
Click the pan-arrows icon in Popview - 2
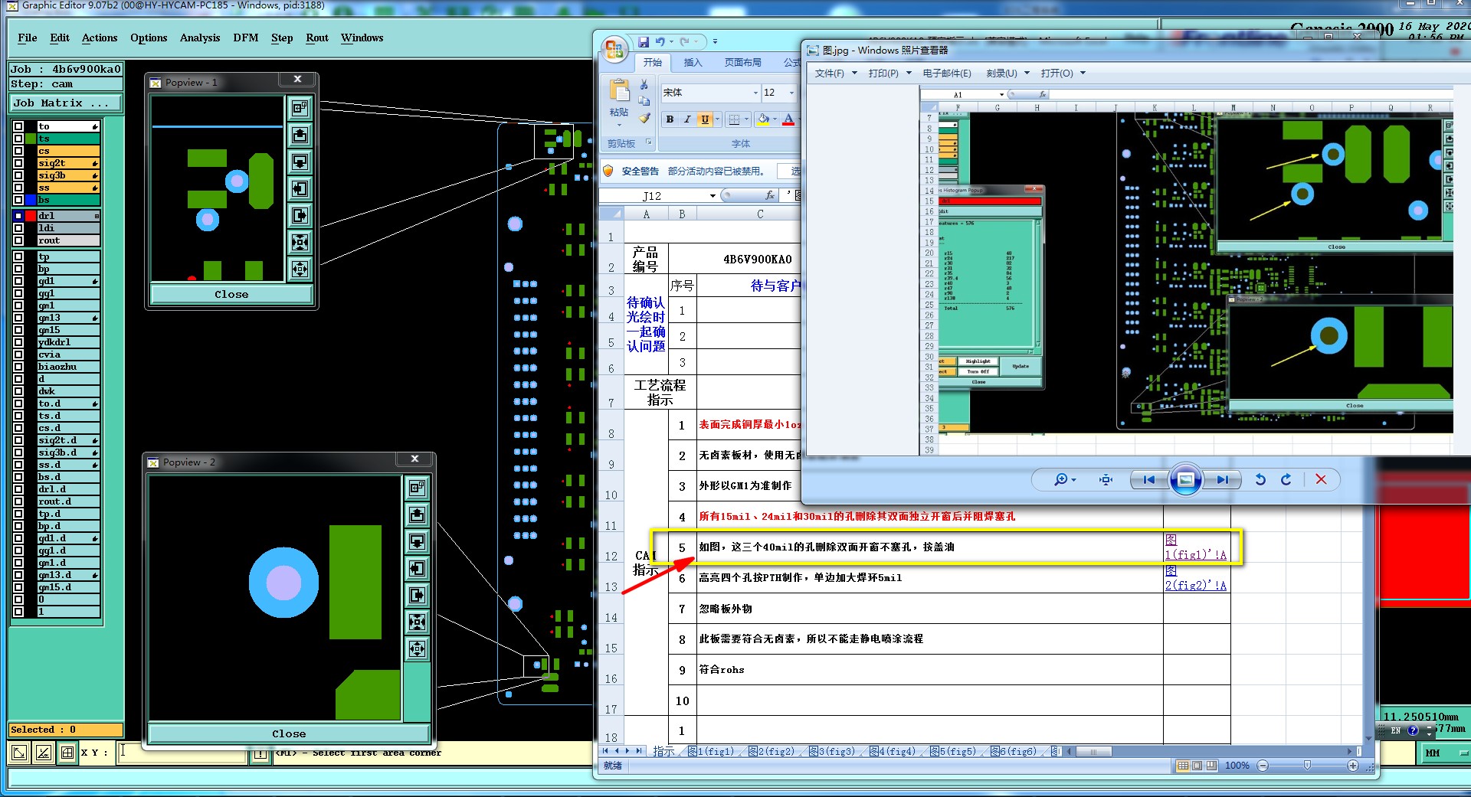[417, 648]
